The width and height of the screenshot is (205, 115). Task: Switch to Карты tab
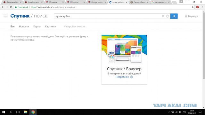tap(37, 26)
